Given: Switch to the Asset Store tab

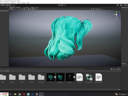Looking at the screenshot, I should [x=35, y=7].
